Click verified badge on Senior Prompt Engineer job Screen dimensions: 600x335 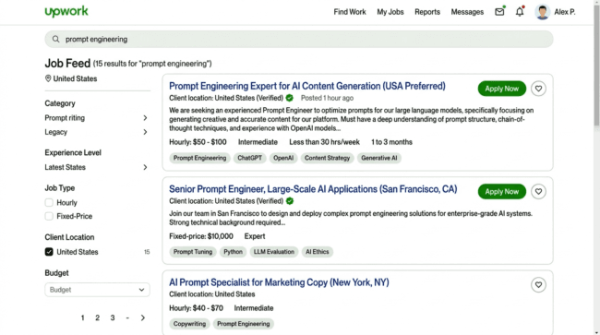(290, 201)
